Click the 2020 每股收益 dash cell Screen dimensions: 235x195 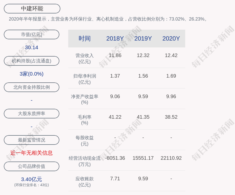(171, 138)
